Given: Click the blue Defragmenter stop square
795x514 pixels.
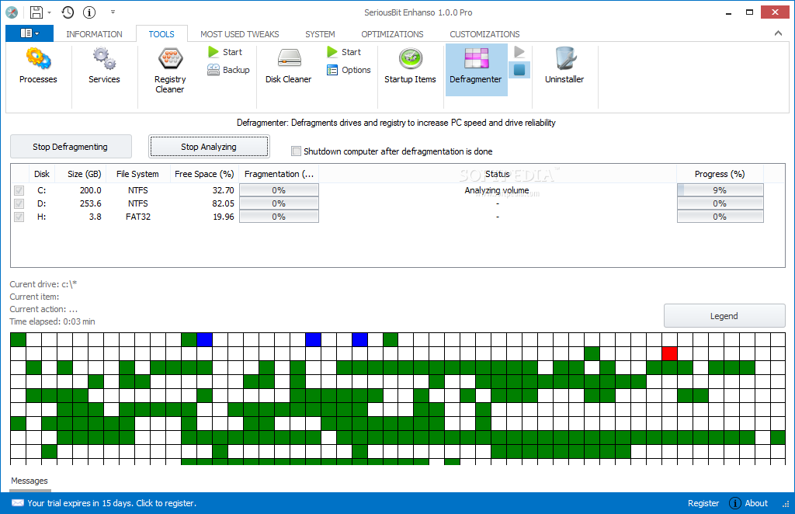Looking at the screenshot, I should 519,70.
